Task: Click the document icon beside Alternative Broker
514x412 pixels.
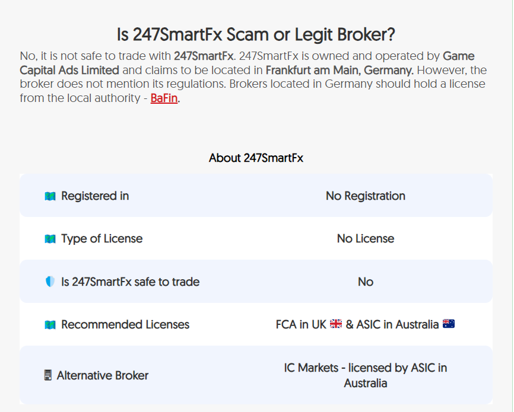Action: pos(48,375)
